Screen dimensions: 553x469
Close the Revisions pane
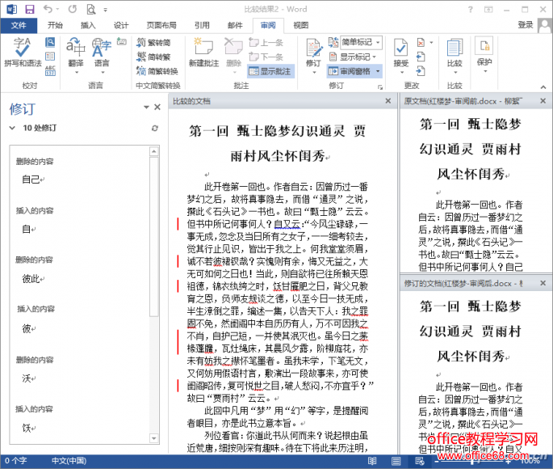157,107
